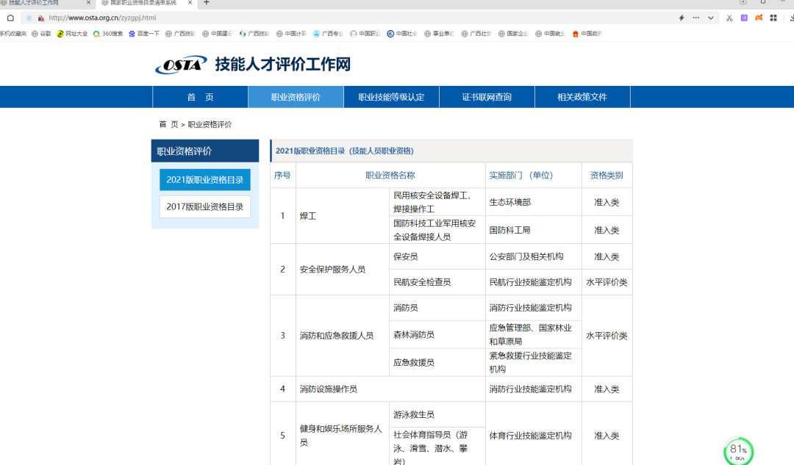794x465 pixels.
Task: Click the browser home icon
Action: click(x=10, y=18)
